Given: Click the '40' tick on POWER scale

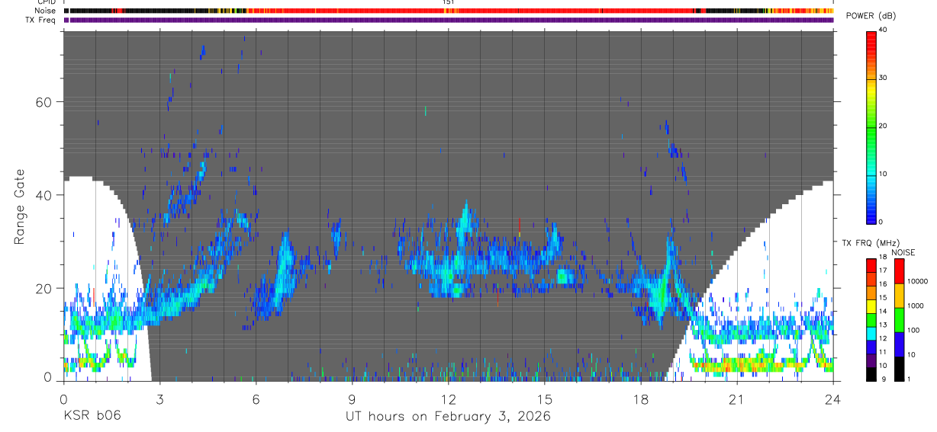Looking at the screenshot, I should point(884,30).
